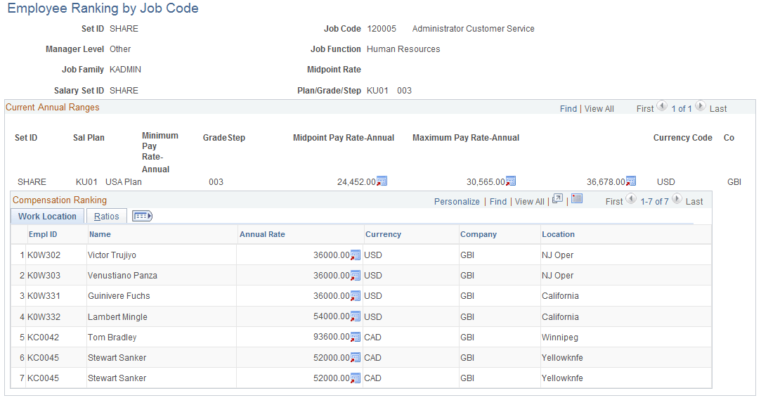Click name Tom Bradley
The width and height of the screenshot is (761, 398).
[x=112, y=338]
